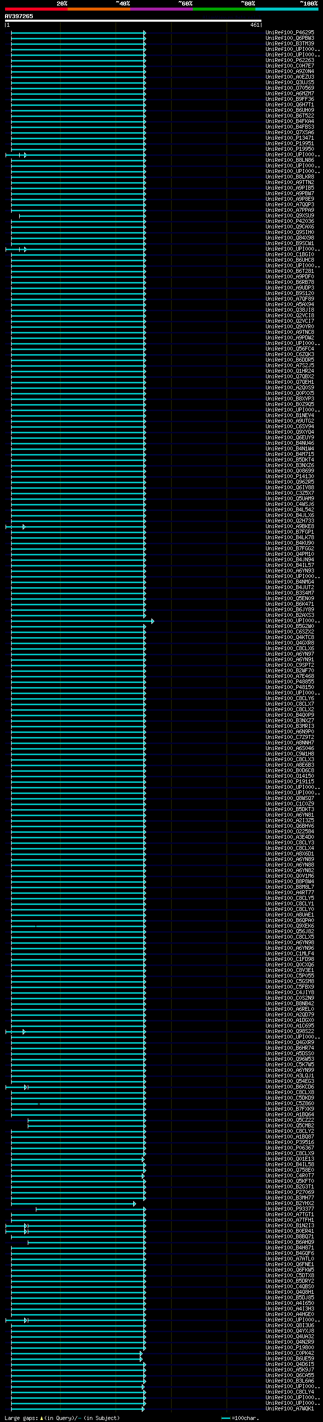Click the label UniRef100_A9PIB5
This screenshot has height=1422, width=323.
pos(290,188)
